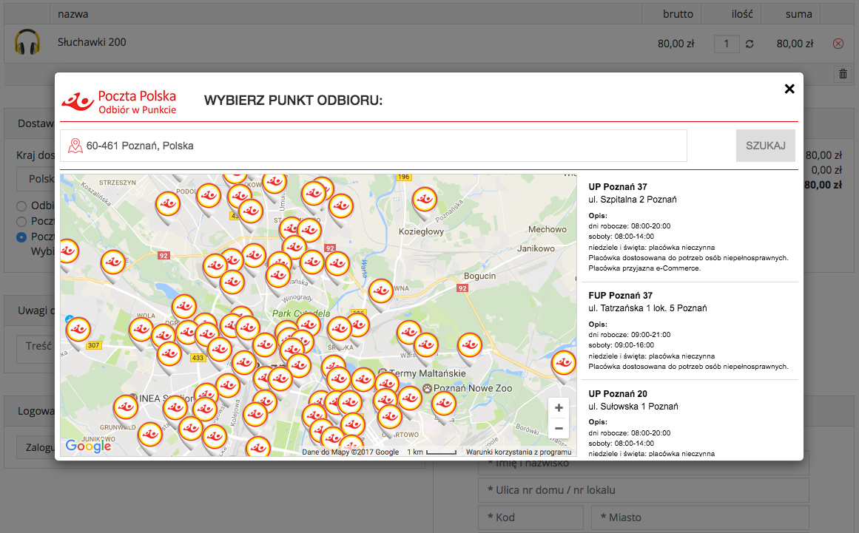This screenshot has height=533, width=859.
Task: Select the unselected Pocz... delivery radio button
Action: [21, 222]
